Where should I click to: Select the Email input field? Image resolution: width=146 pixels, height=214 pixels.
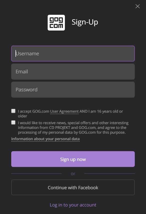[x=73, y=72]
